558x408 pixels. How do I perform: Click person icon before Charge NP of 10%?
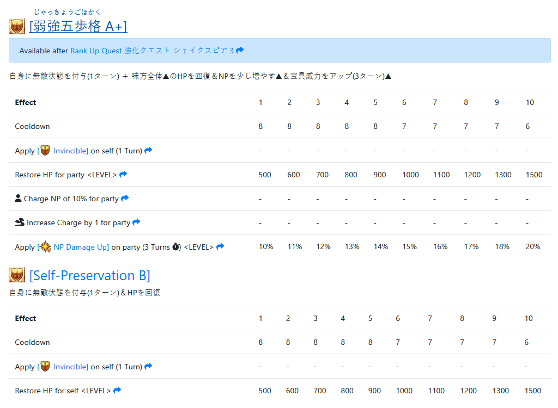pyautogui.click(x=18, y=198)
